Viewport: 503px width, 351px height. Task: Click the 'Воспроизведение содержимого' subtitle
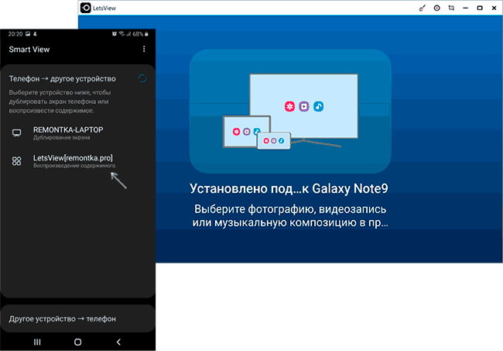click(x=74, y=166)
